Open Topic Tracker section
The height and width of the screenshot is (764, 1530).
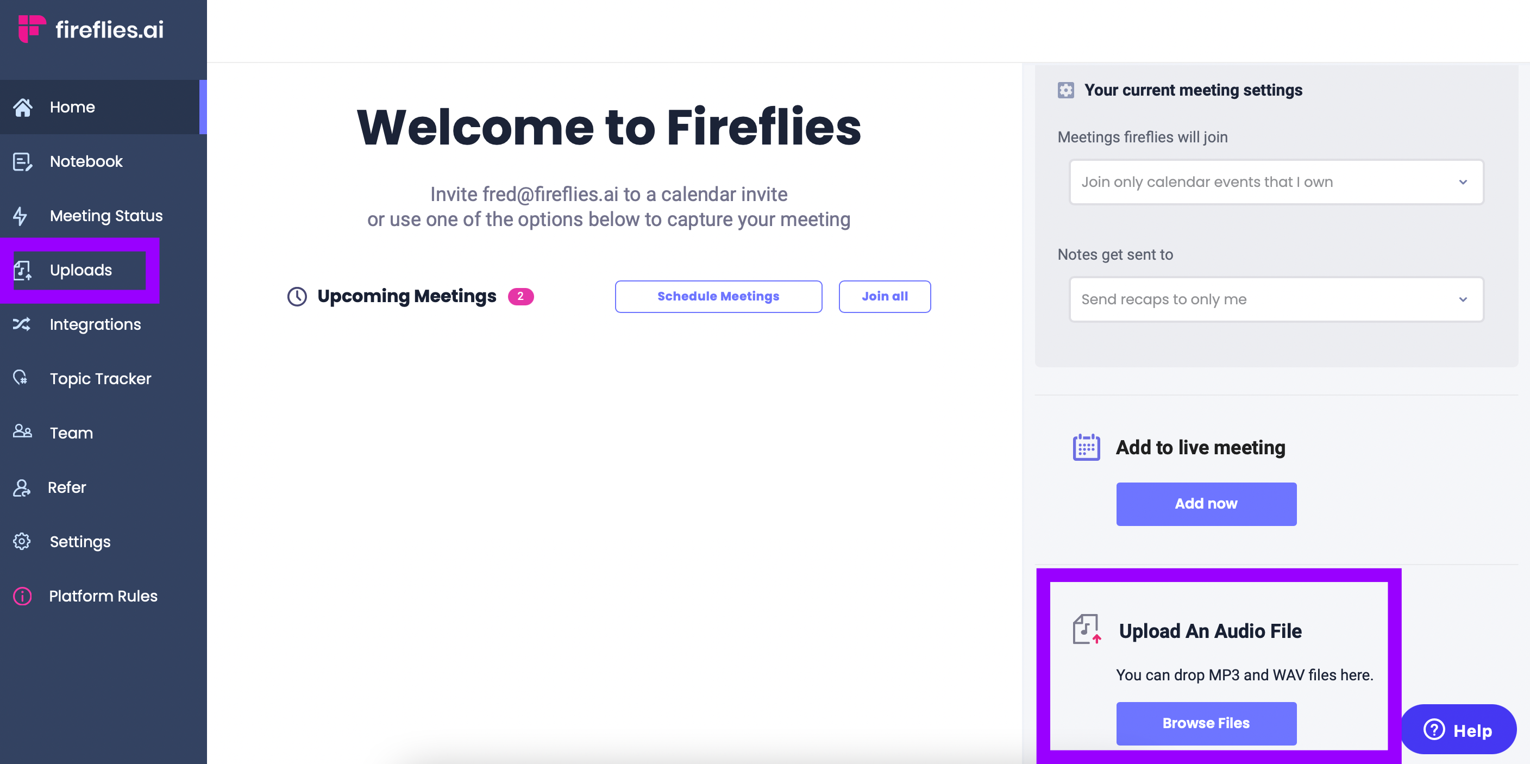tap(99, 378)
